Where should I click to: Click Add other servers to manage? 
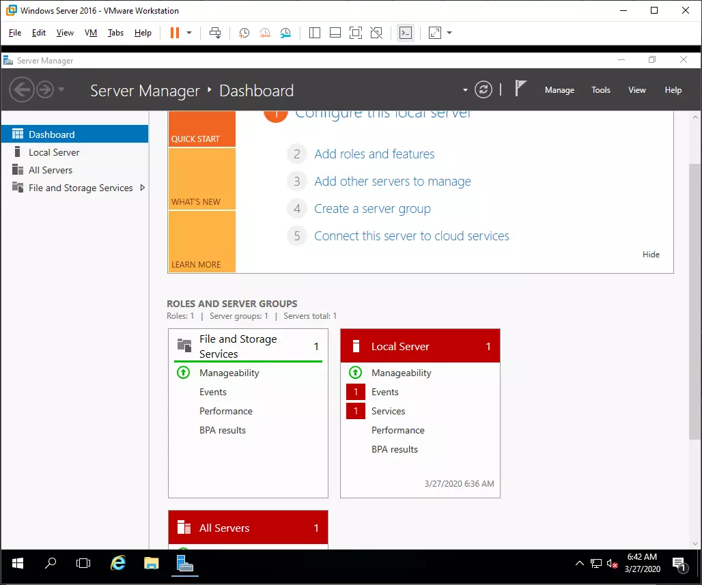[x=393, y=182]
